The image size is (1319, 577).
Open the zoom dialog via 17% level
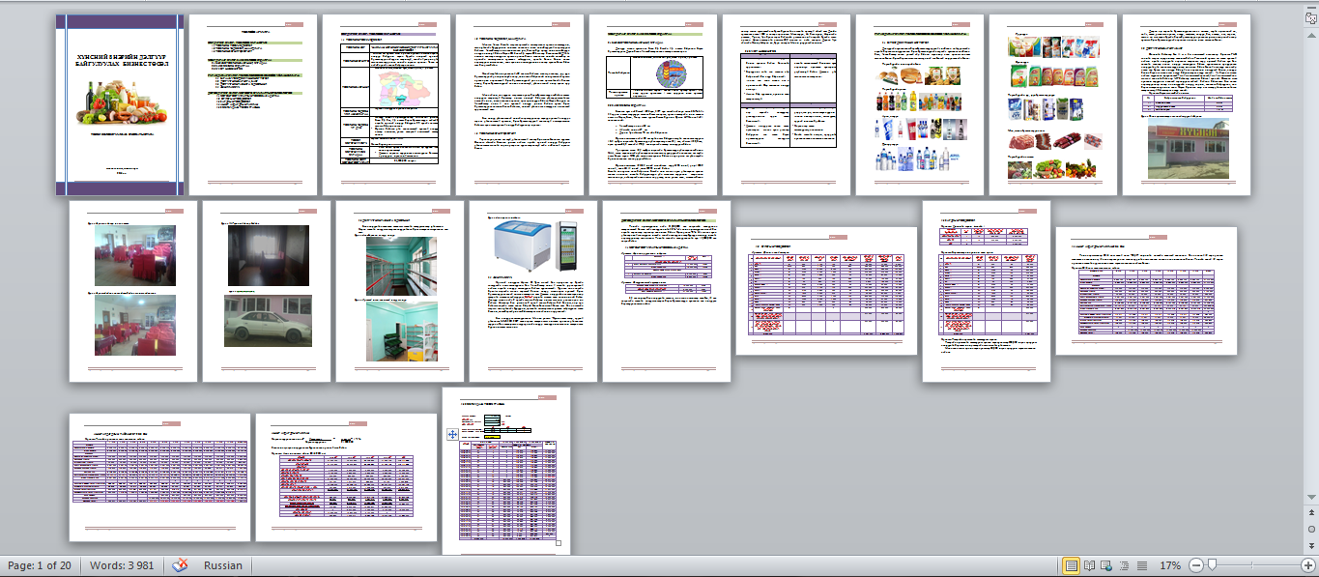point(1169,565)
